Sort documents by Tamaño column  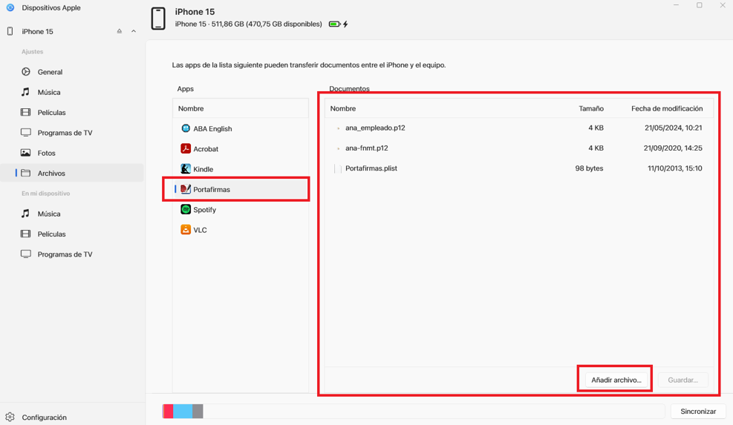(x=591, y=108)
